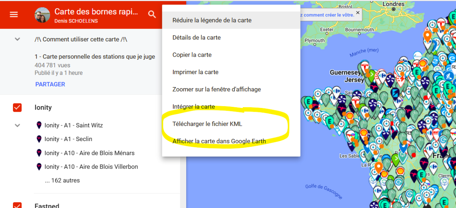456x208 pixels.
Task: Click the Ionity layer title
Action: 43,108
